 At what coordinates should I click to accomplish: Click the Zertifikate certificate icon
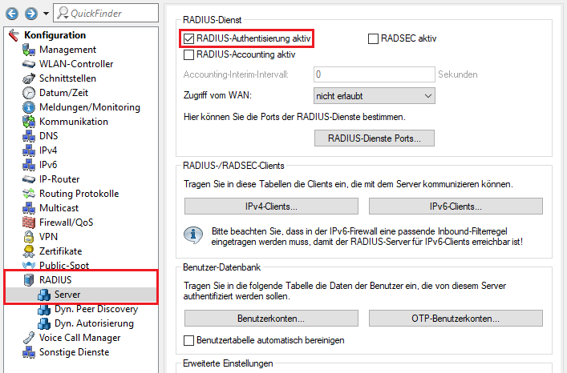[x=29, y=251]
